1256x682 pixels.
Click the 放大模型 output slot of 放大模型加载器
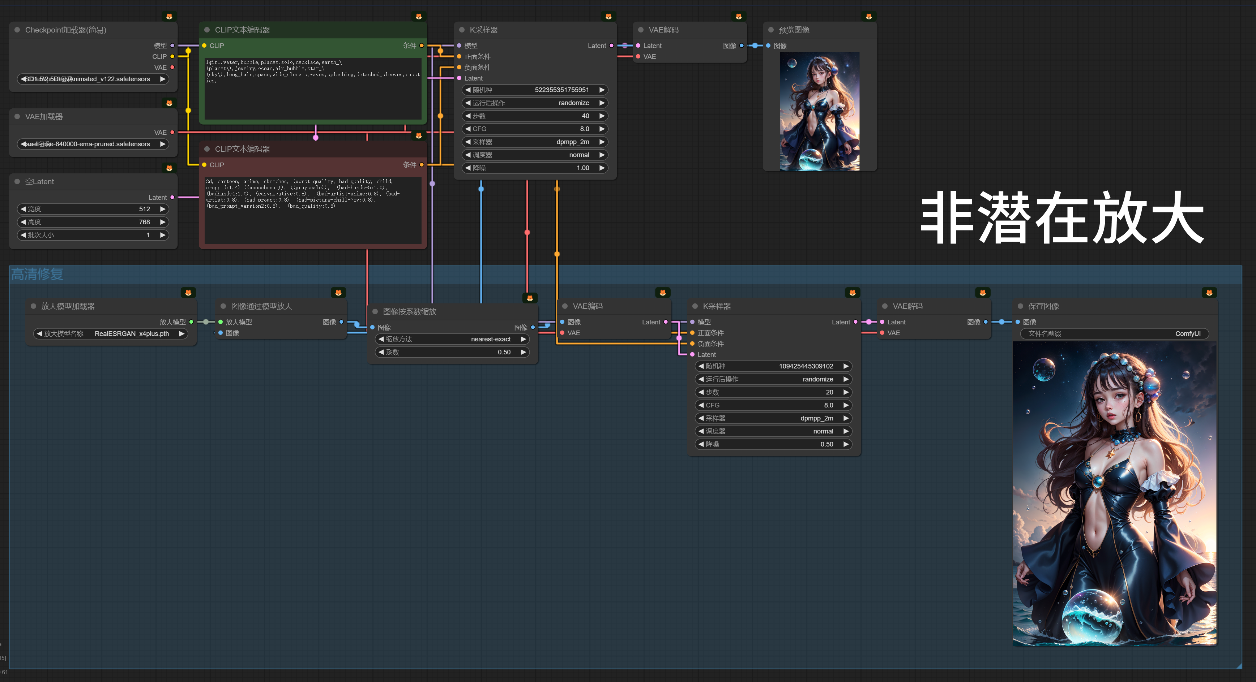(x=191, y=321)
